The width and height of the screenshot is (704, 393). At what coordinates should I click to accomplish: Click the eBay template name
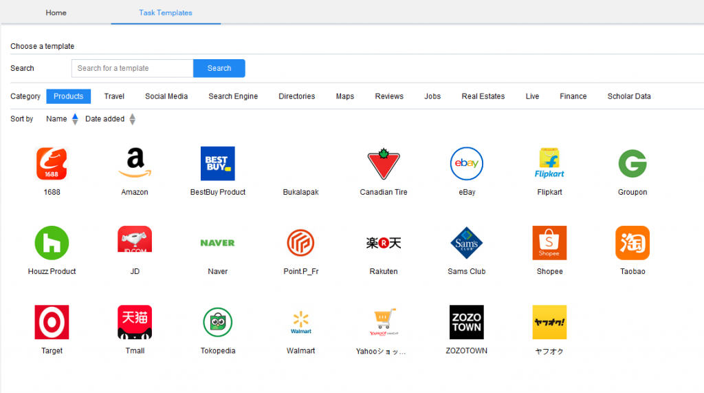(467, 192)
